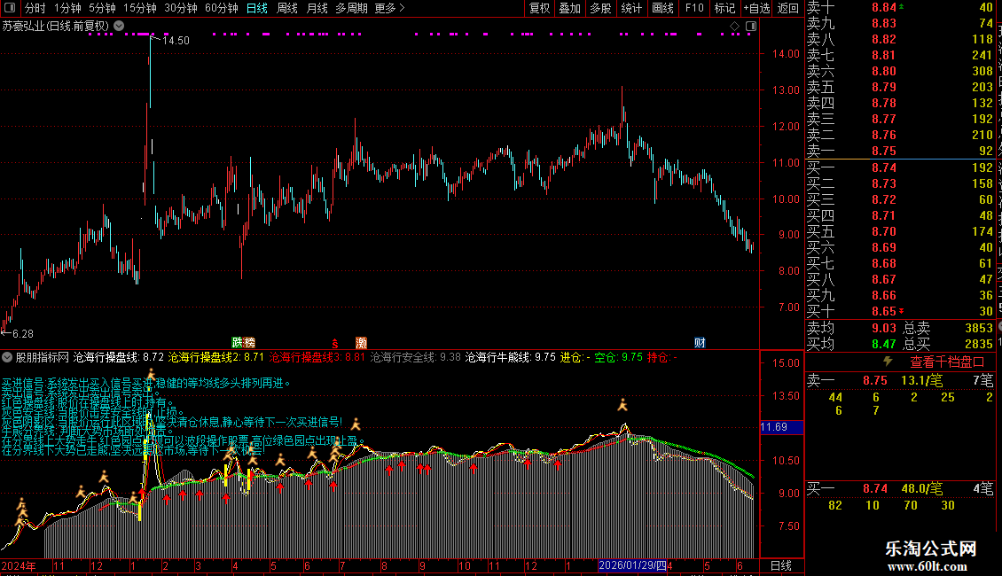This screenshot has height=576, width=1002.
Task: Click the 日线 label at bottom right
Action: [x=781, y=565]
